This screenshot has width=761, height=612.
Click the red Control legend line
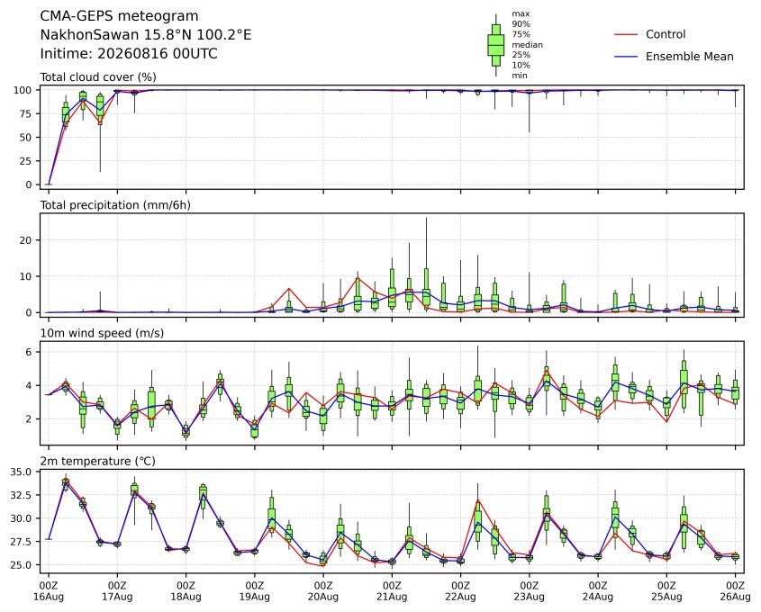point(626,34)
